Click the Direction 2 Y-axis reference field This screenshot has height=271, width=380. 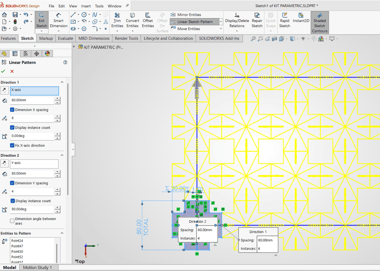(34, 164)
